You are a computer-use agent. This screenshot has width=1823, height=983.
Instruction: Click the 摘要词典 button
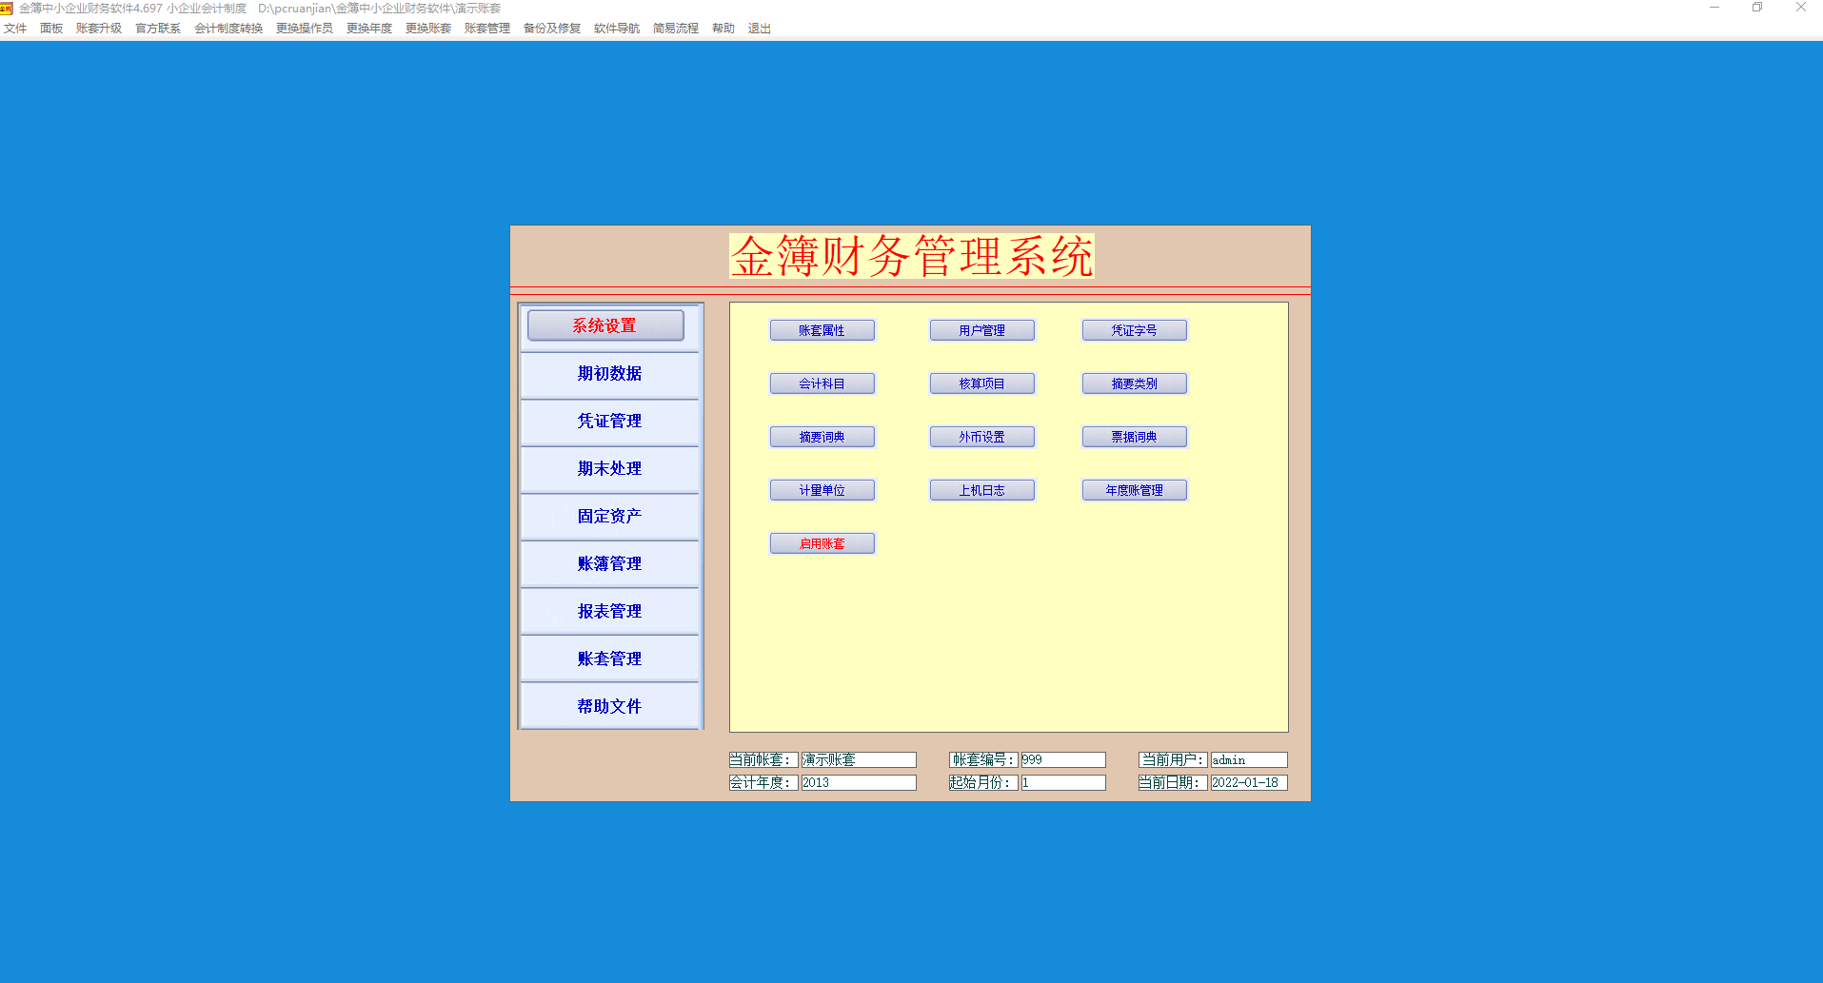(x=822, y=437)
